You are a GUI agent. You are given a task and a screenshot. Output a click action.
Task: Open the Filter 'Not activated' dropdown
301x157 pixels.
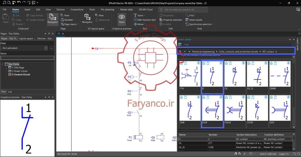(46, 48)
